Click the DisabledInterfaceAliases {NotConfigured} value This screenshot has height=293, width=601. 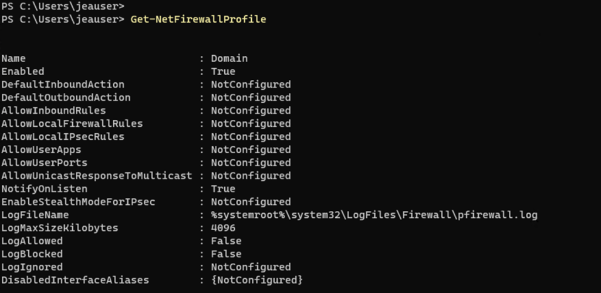click(256, 280)
